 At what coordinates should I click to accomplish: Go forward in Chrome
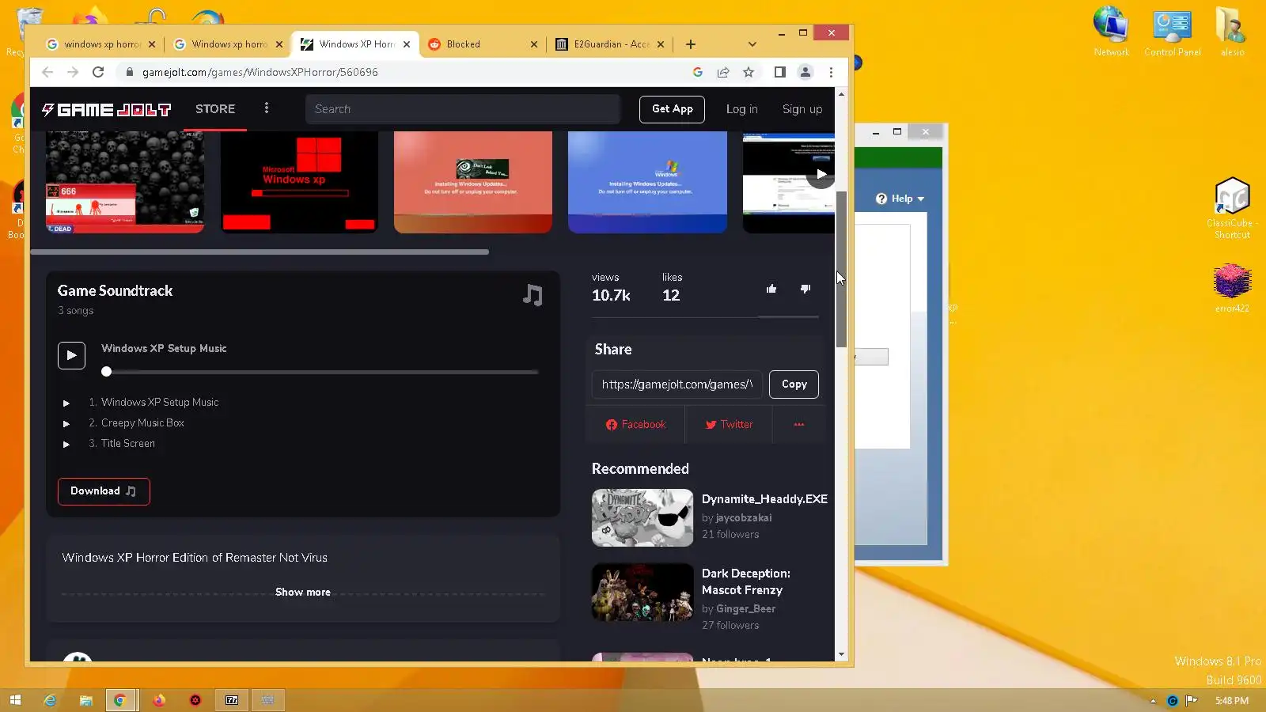[73, 72]
